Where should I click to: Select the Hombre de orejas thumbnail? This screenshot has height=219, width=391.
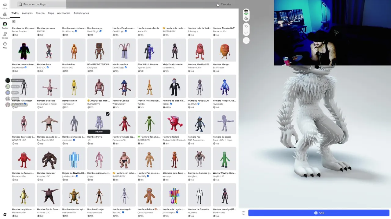point(225,122)
